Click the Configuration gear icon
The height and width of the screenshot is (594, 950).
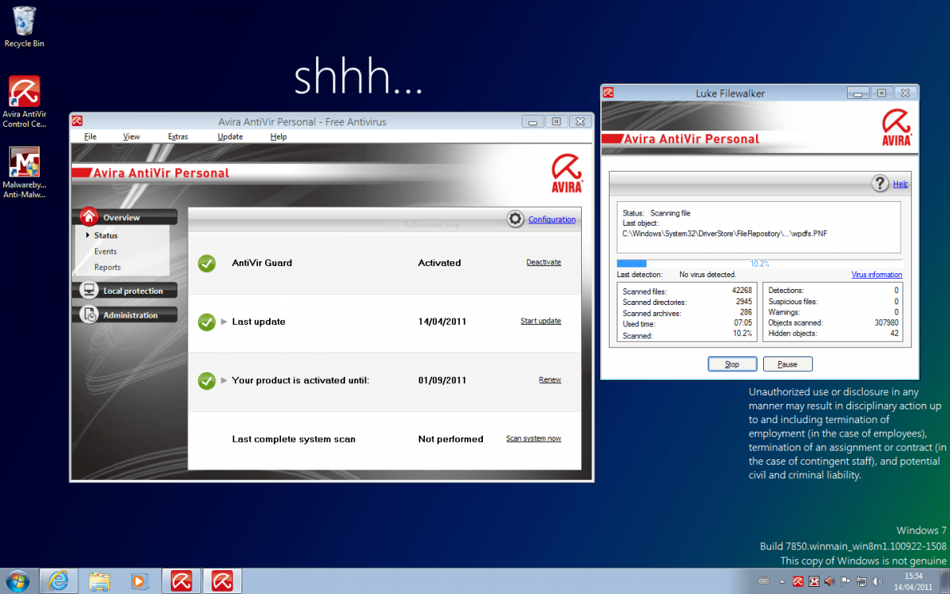tap(515, 219)
